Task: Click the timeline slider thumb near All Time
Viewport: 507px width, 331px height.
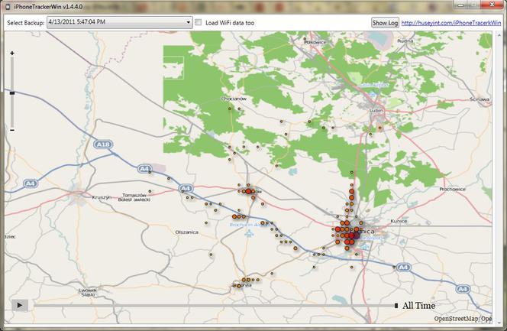Action: [396, 306]
